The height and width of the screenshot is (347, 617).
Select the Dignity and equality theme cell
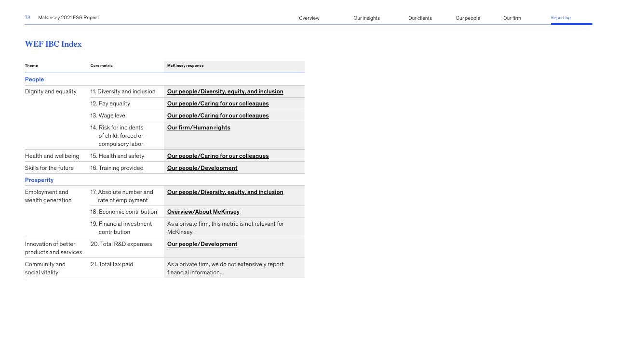[x=51, y=91]
